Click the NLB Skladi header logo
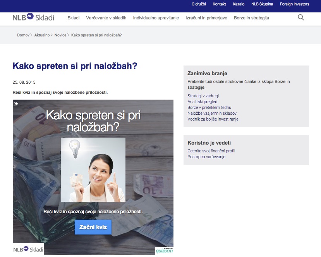Image resolution: width=321 pixels, height=257 pixels. [x=33, y=17]
